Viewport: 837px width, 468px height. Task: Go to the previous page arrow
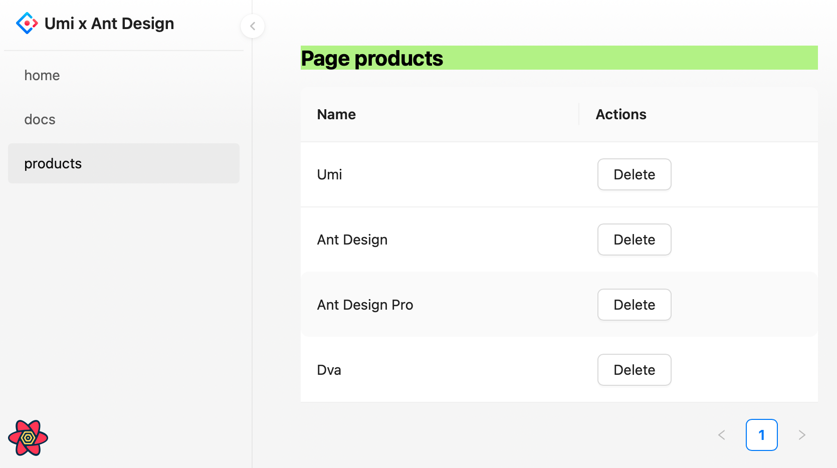(x=722, y=435)
